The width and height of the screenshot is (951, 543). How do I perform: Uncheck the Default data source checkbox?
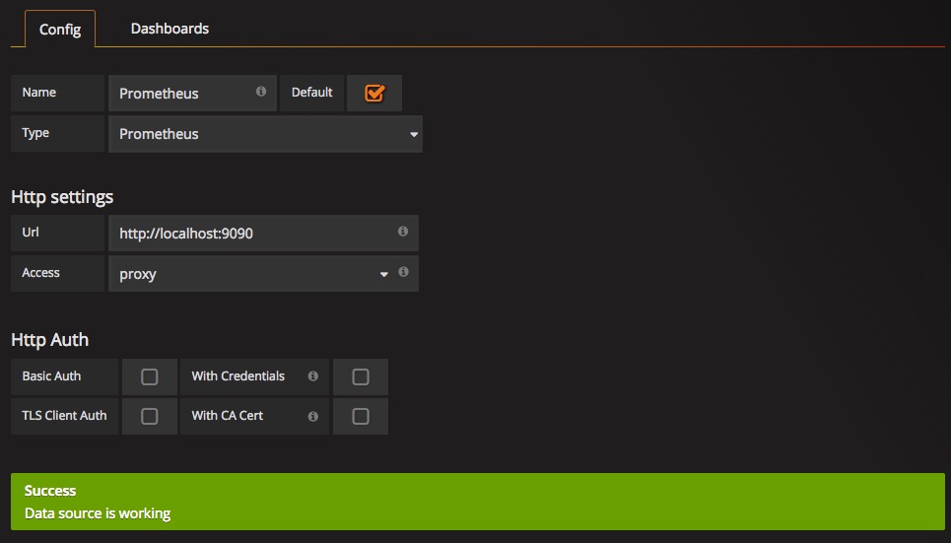pos(374,93)
